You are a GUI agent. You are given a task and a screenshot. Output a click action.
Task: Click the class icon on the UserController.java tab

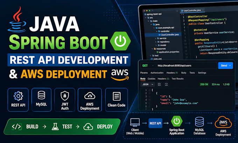tap(182, 11)
